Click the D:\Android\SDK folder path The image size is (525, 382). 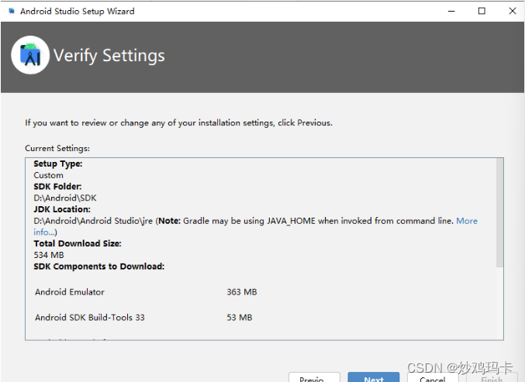pos(65,198)
